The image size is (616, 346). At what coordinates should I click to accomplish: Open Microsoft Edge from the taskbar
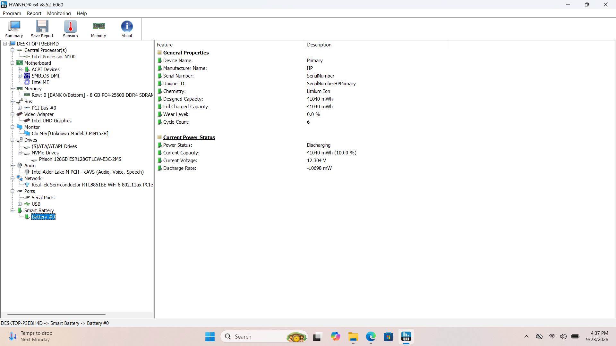point(371,337)
